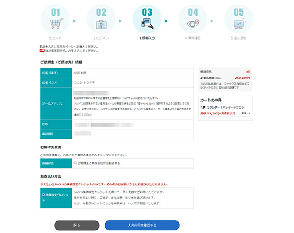Image resolution: width=294 pixels, height=233 pixels.
Task: Click the step 04 eye confirmation icon
Action: coord(193,24)
